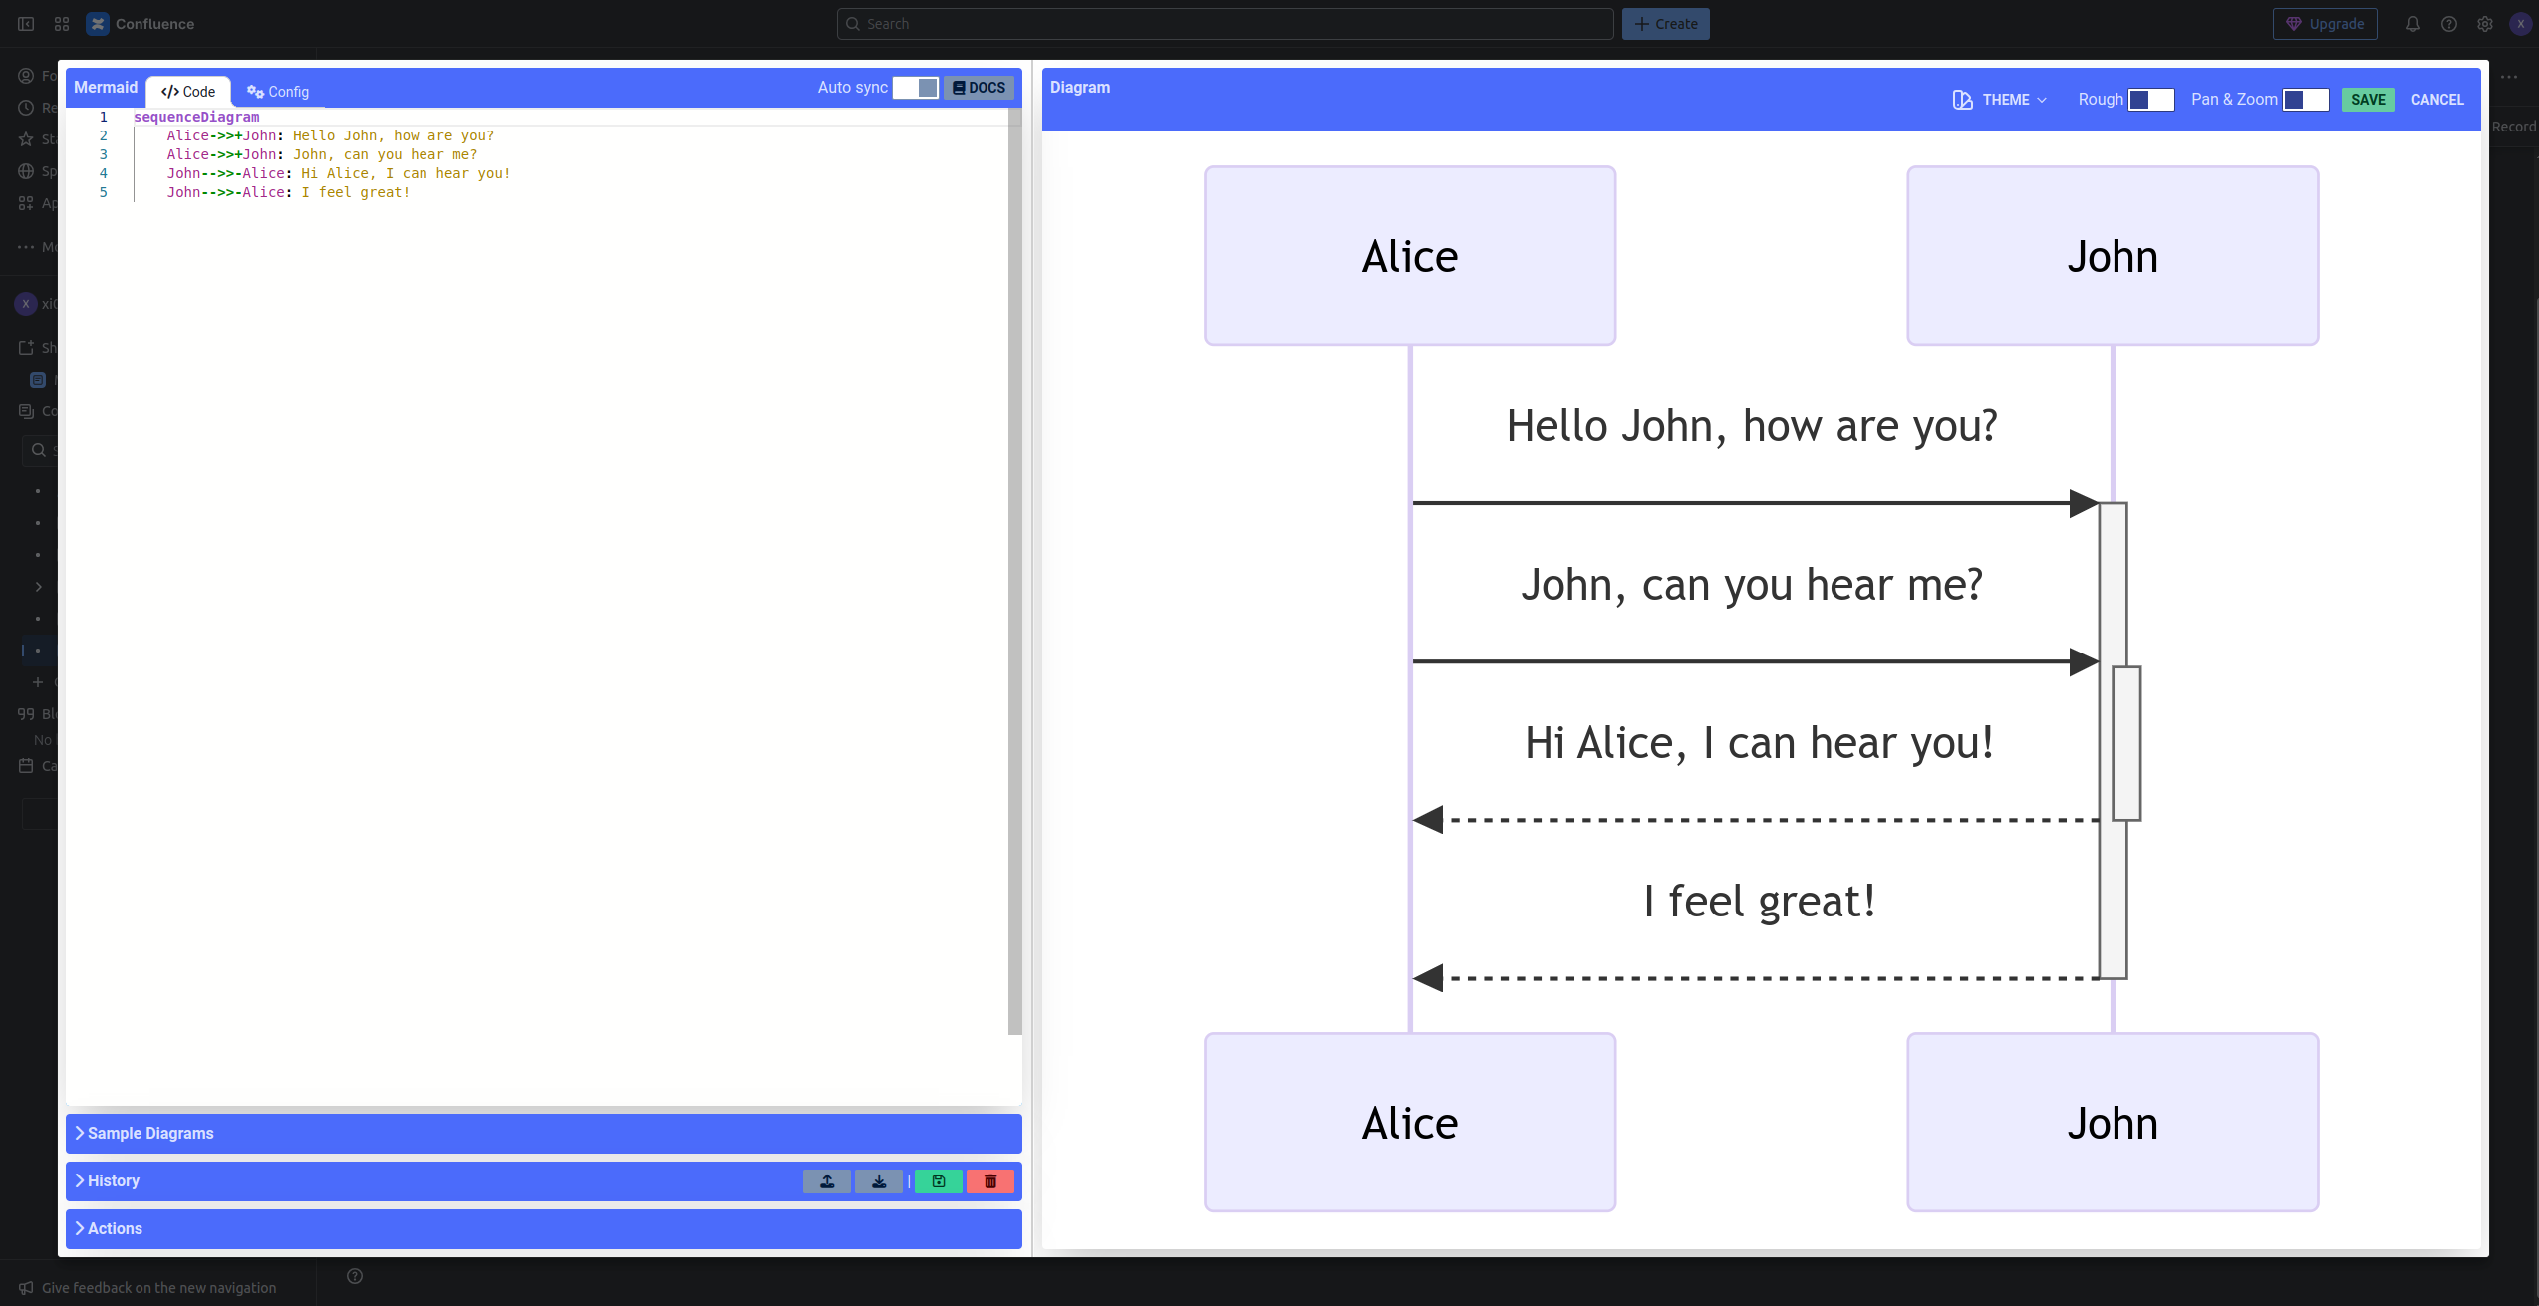This screenshot has height=1306, width=2539.
Task: Click the download history icon button
Action: 879,1181
